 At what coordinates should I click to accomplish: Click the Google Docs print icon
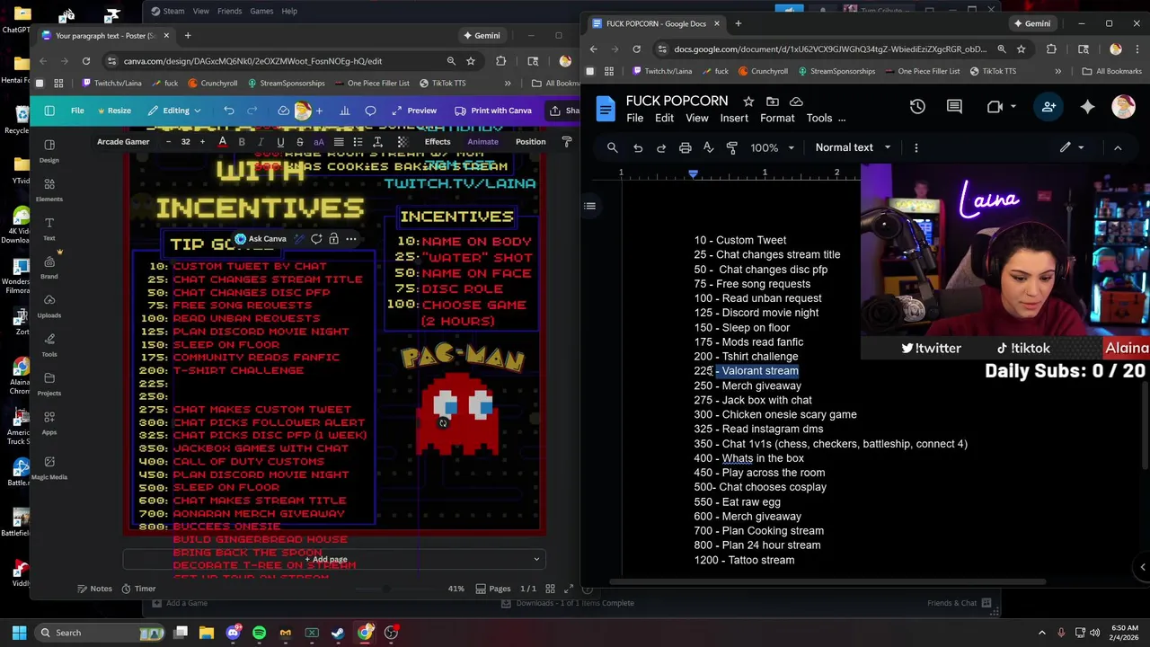(x=686, y=147)
